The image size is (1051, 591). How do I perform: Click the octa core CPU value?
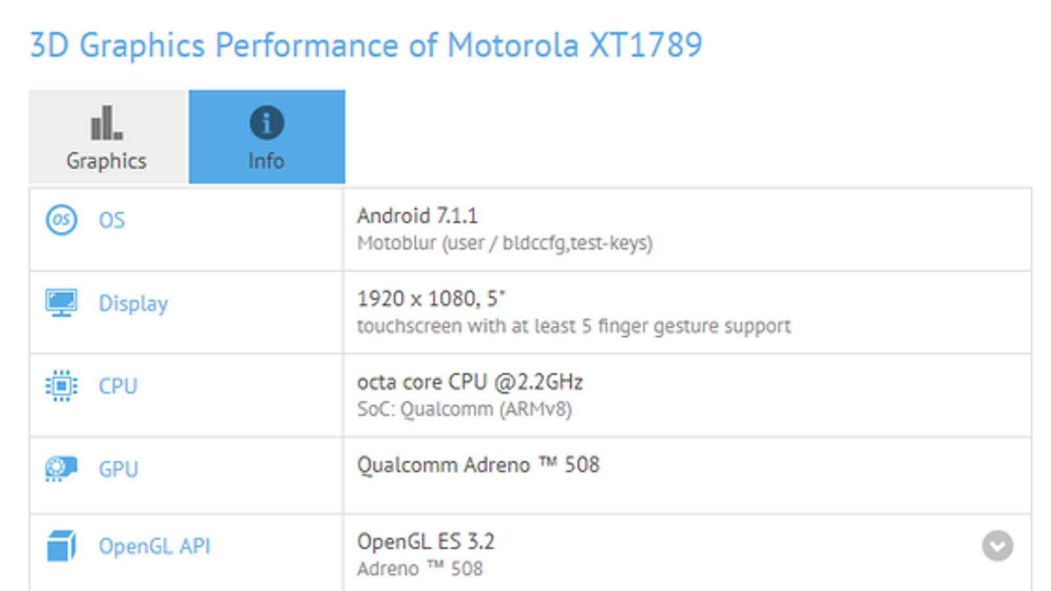click(x=470, y=382)
